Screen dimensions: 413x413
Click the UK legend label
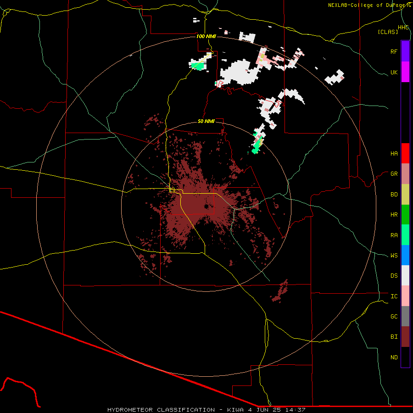pyautogui.click(x=394, y=72)
